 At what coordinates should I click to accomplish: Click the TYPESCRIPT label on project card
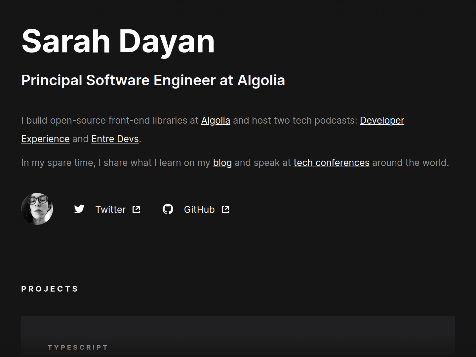(x=78, y=347)
